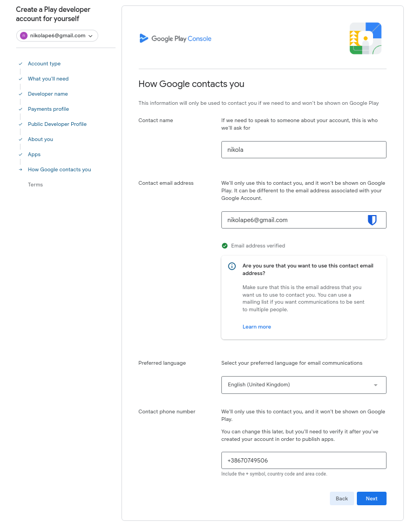Go to the Developer name step
The width and height of the screenshot is (413, 529).
pos(48,94)
